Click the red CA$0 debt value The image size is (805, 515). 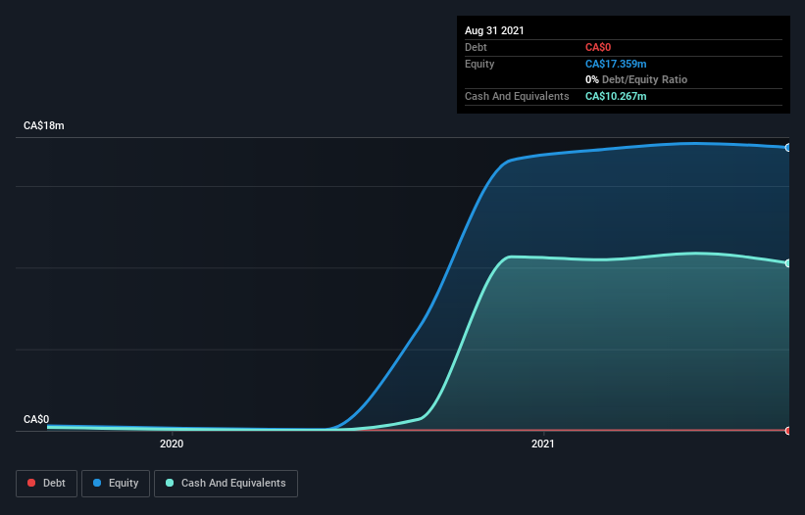(598, 47)
